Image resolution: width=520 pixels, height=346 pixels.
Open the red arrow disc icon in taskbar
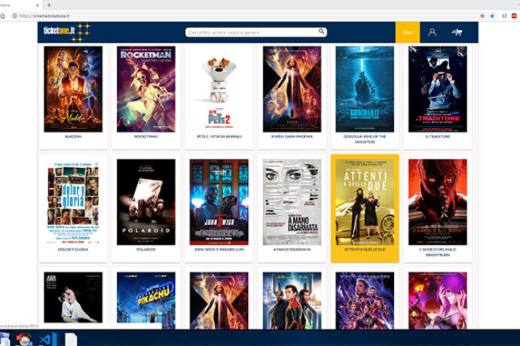tap(24, 340)
